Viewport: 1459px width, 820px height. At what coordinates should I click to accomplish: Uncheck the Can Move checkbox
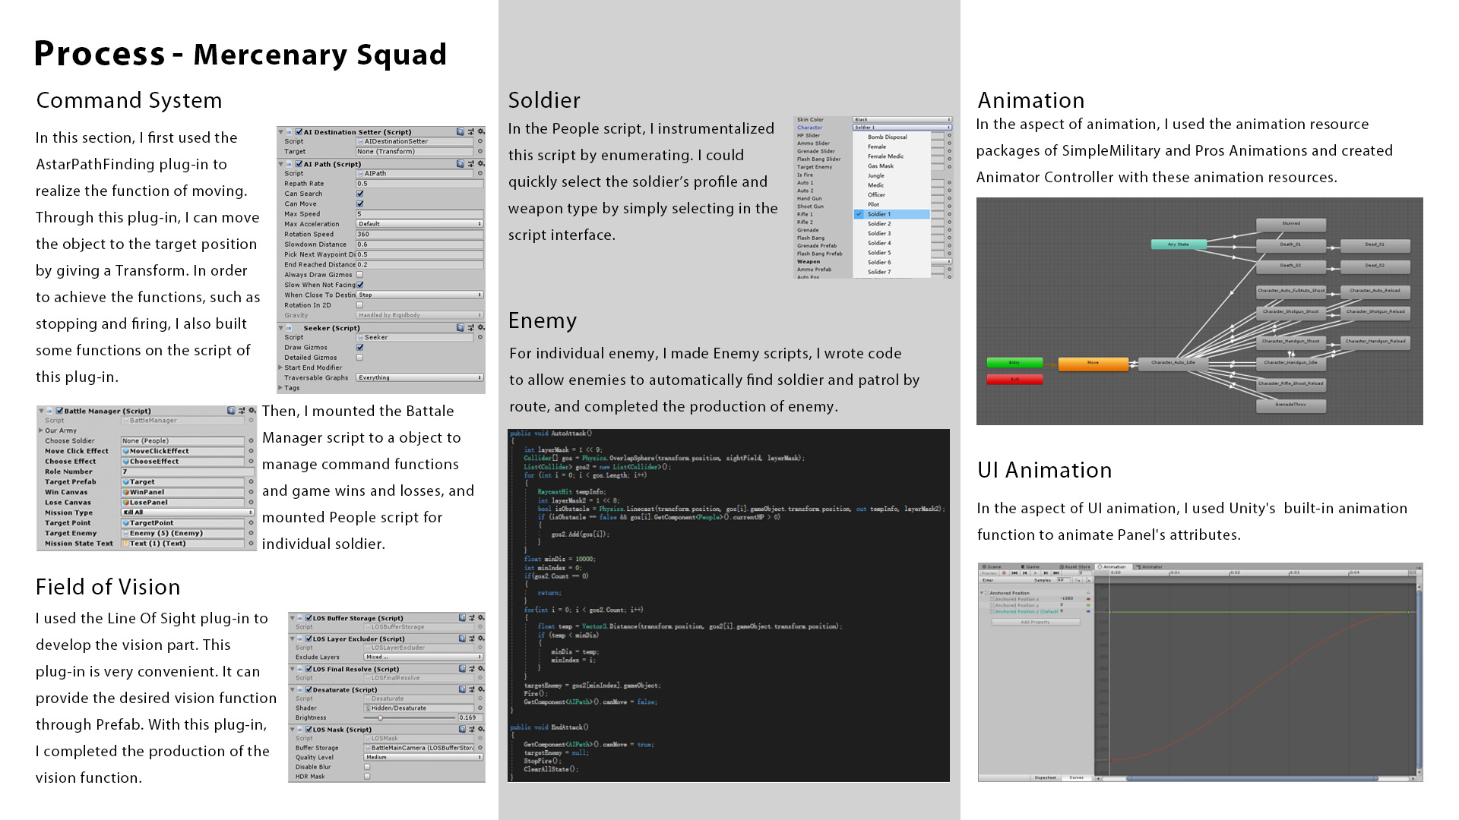coord(359,203)
